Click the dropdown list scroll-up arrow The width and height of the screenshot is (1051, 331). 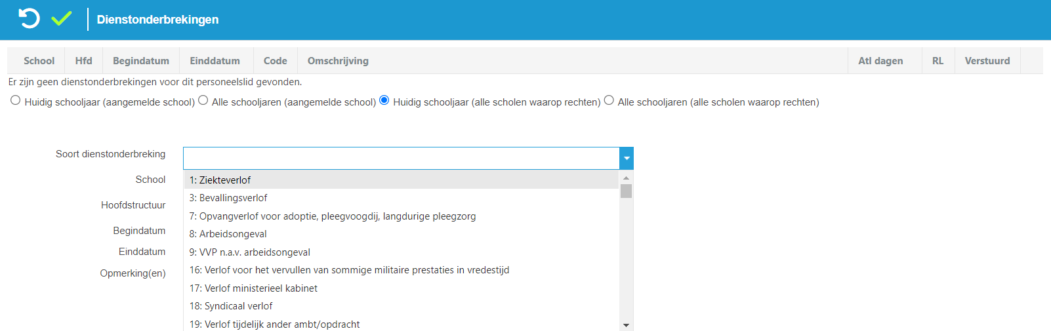point(627,178)
